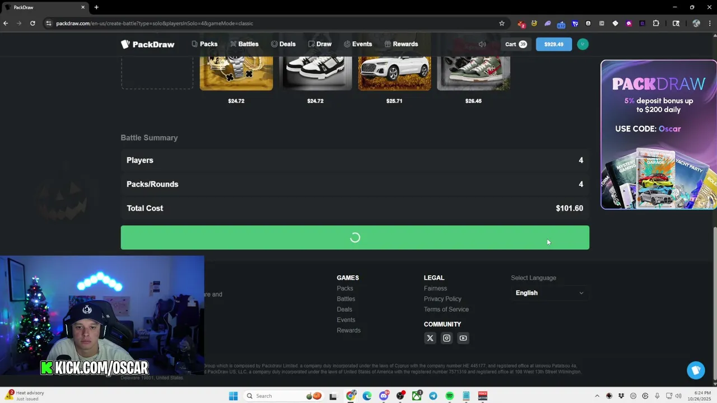The width and height of the screenshot is (717, 403).
Task: Click the green create battle loading button
Action: [355, 237]
